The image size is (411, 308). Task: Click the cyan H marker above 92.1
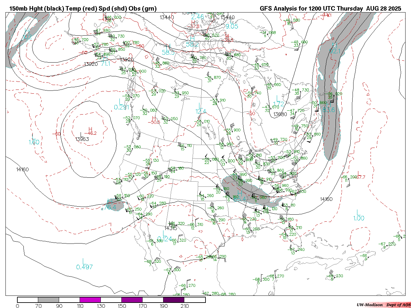pyautogui.click(x=334, y=45)
